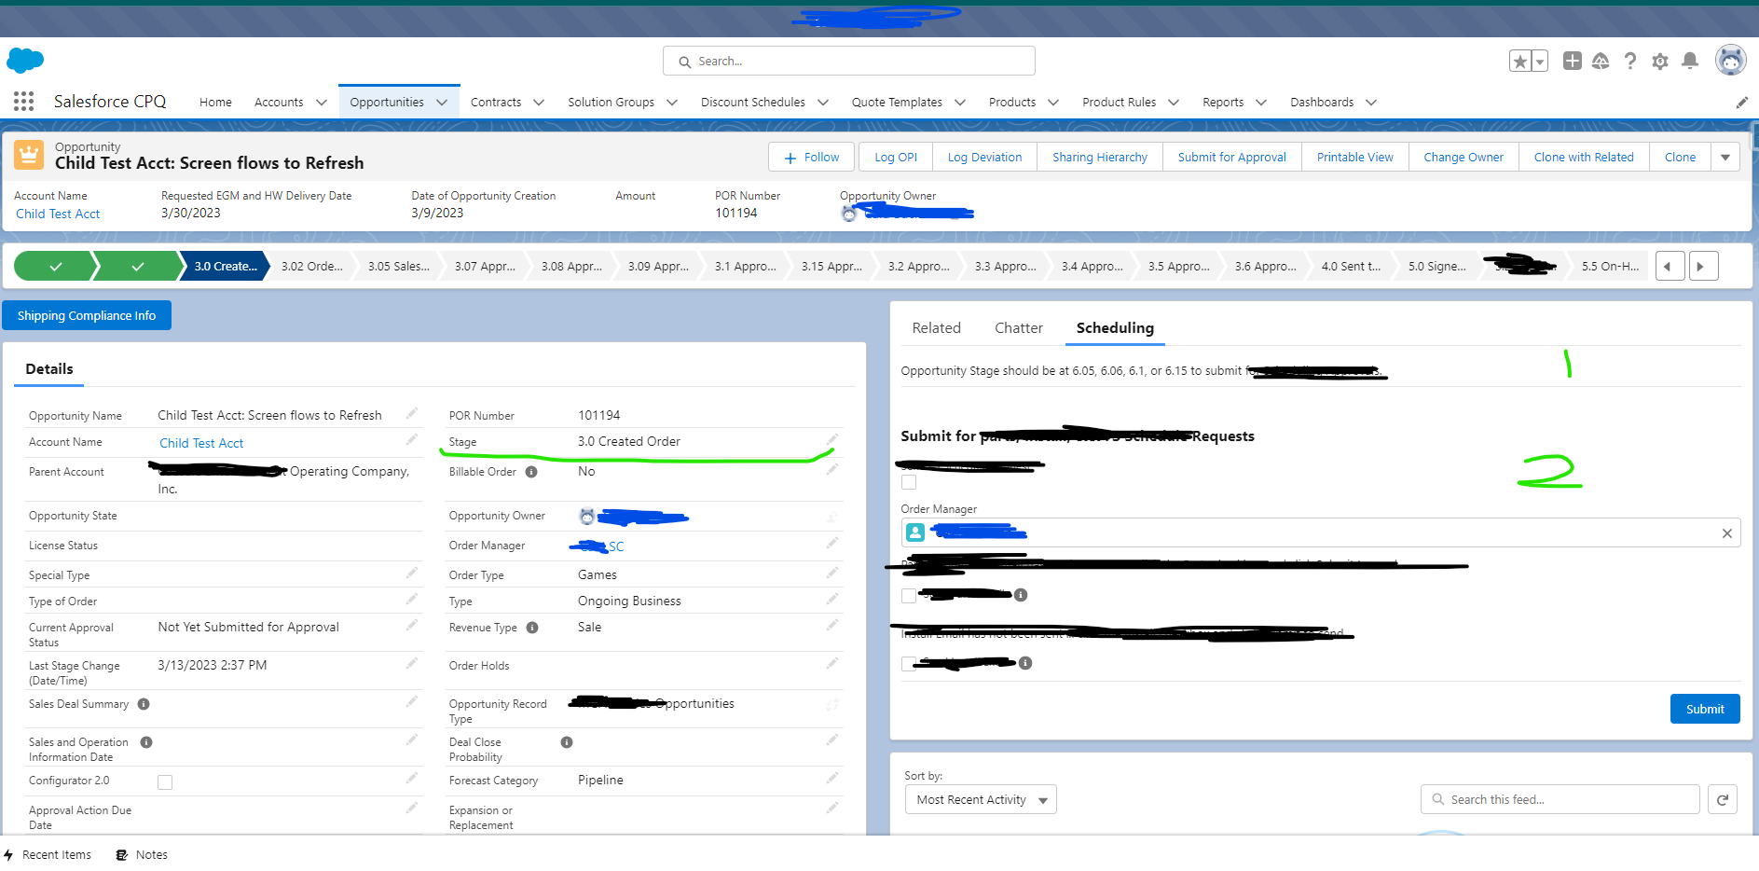Click the Search this feed field
Viewport: 1759px width, 871px height.
[x=1560, y=799]
